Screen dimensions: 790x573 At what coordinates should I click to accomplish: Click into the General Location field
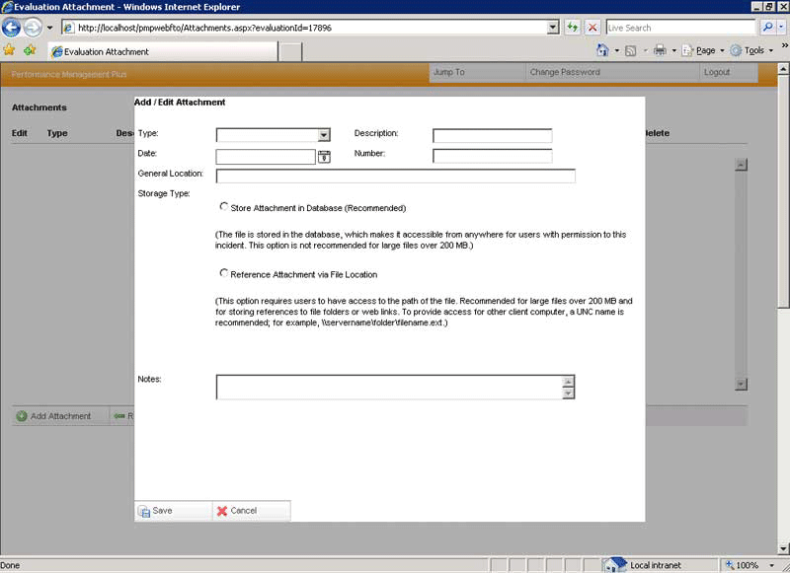click(x=395, y=177)
